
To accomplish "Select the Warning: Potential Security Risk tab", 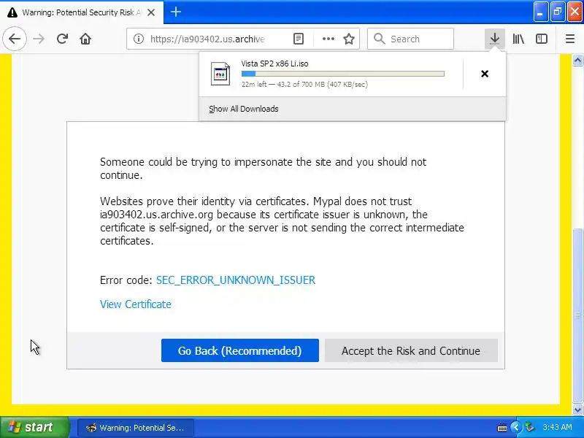I will point(82,12).
